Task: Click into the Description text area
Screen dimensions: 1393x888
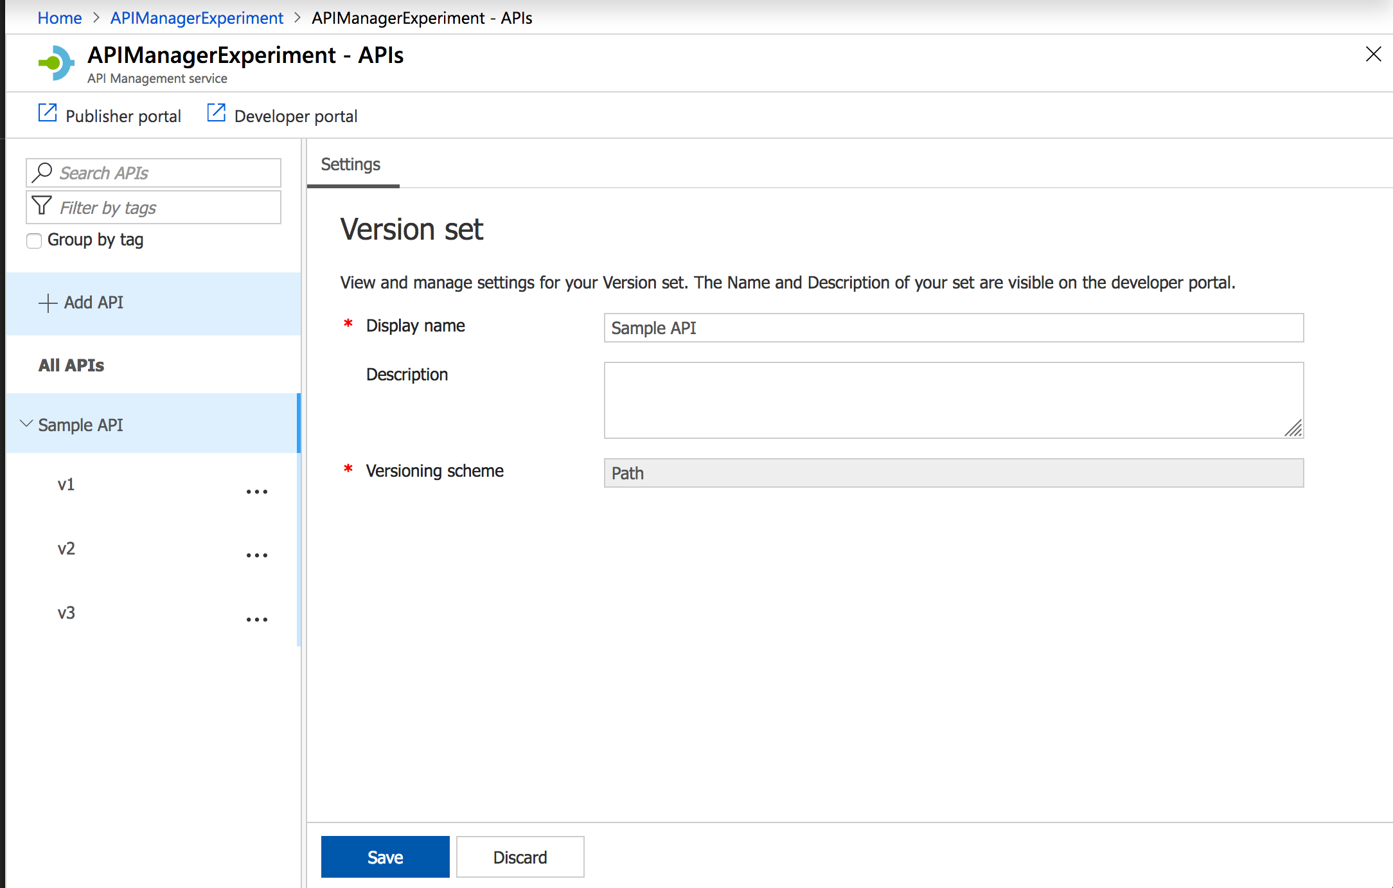Action: 954,400
